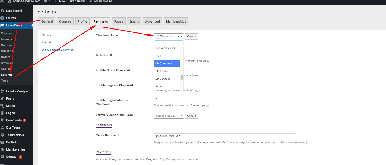This screenshot has height=165, width=386.
Task: Switch to the Profile settings tab
Action: (x=82, y=21)
